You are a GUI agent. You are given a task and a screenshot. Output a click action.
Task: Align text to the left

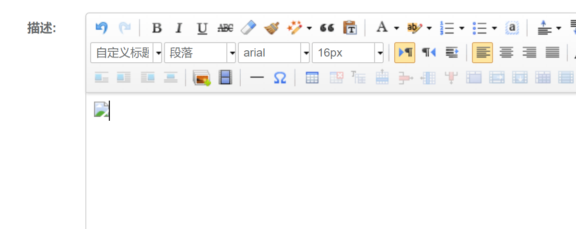tap(482, 53)
